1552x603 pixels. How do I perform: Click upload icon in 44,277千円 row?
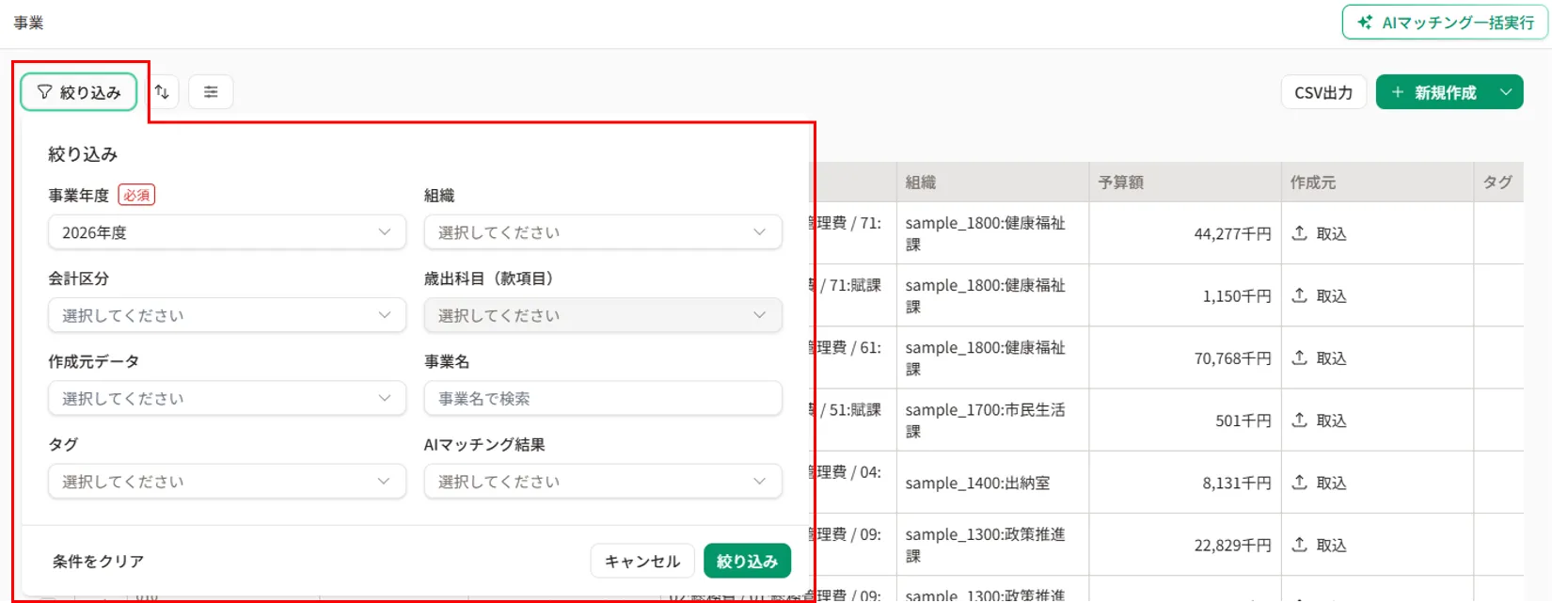tap(1300, 233)
